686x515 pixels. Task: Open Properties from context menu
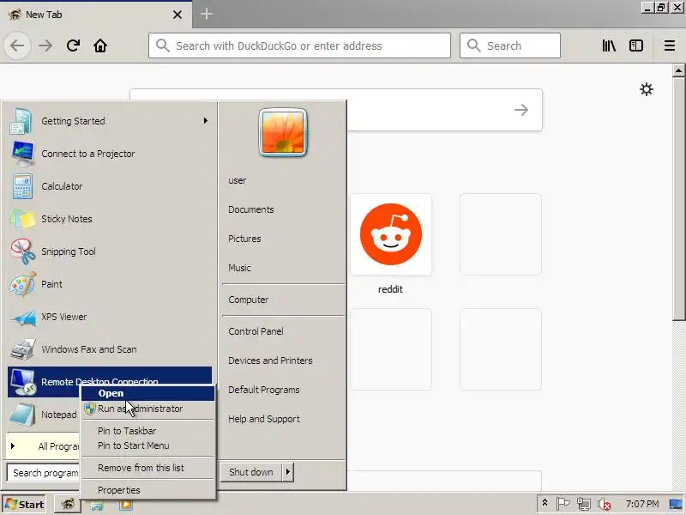point(147,490)
